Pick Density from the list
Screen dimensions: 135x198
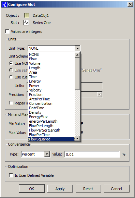(x=51, y=112)
